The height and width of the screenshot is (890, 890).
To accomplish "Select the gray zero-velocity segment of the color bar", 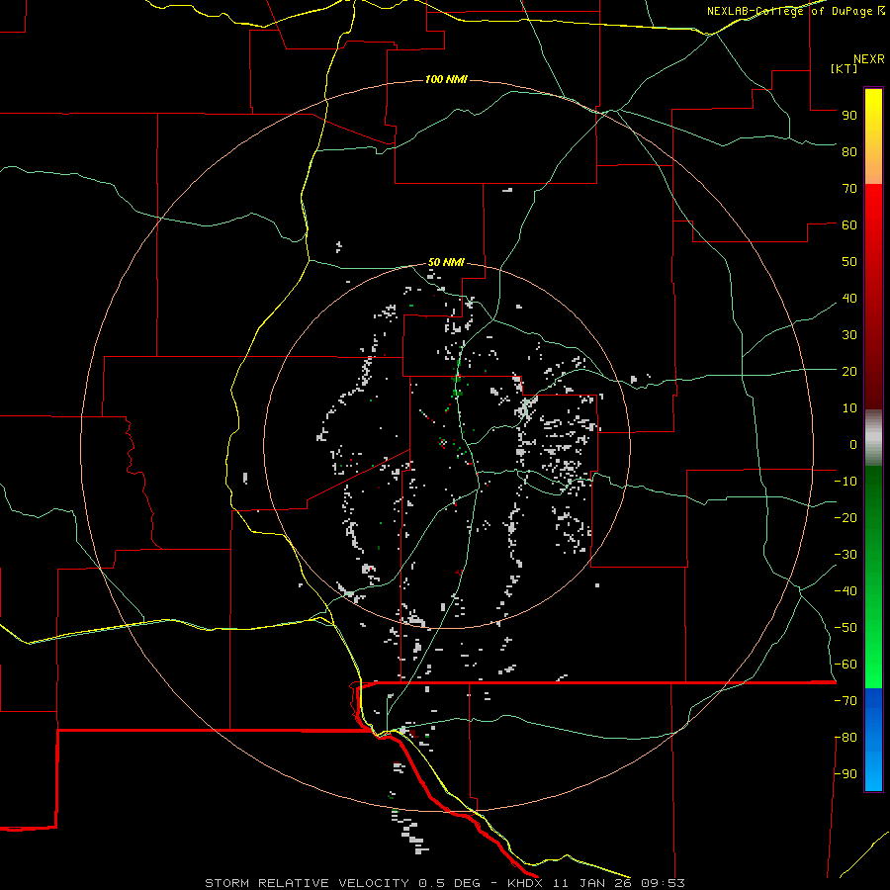I will pos(873,438).
